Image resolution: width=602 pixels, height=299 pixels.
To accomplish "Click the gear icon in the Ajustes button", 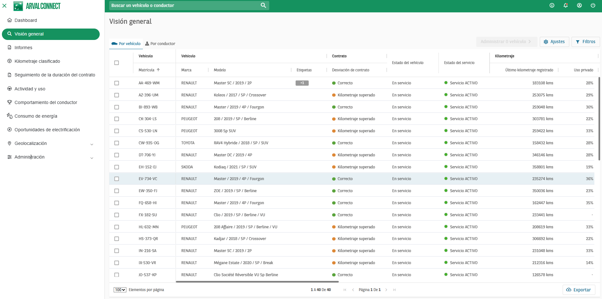I will pos(546,42).
